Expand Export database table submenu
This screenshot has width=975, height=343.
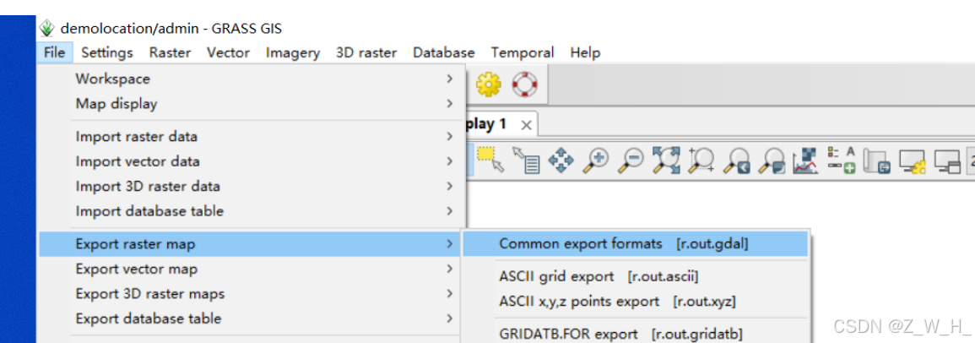[x=251, y=318]
